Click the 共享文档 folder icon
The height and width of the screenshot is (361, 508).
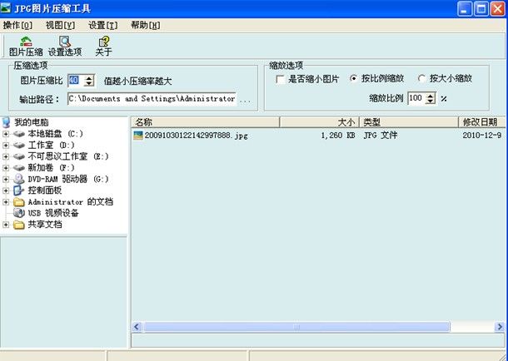[x=19, y=225]
